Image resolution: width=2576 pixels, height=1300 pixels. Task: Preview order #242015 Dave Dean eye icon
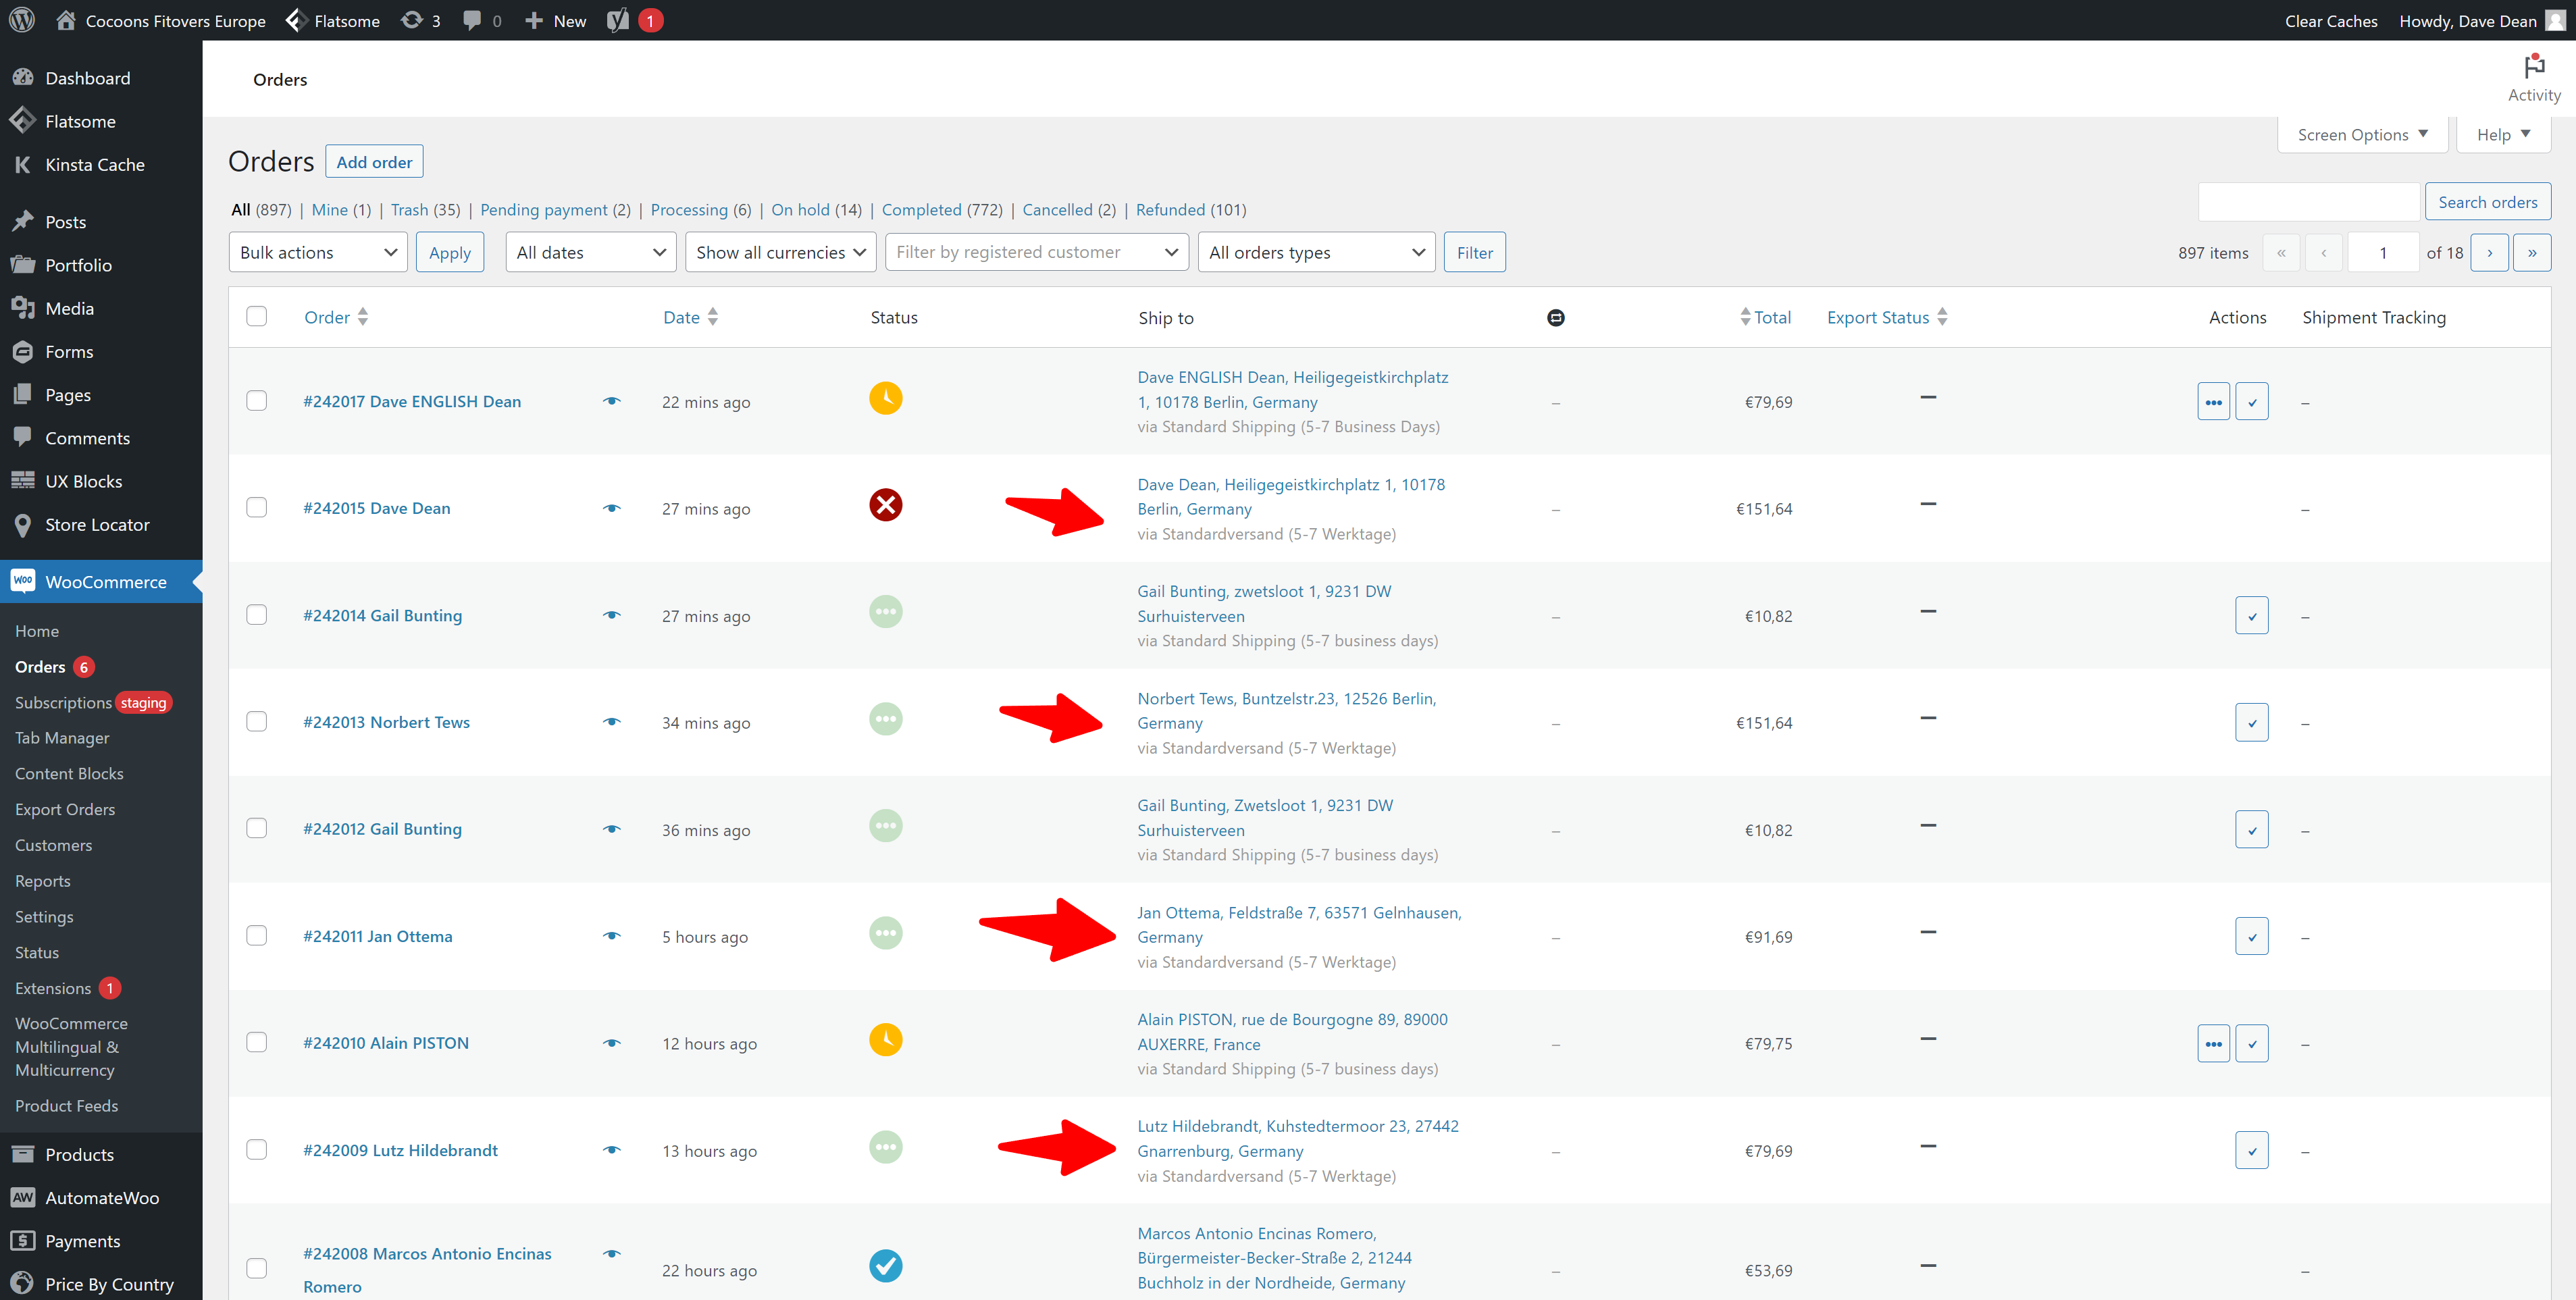612,508
